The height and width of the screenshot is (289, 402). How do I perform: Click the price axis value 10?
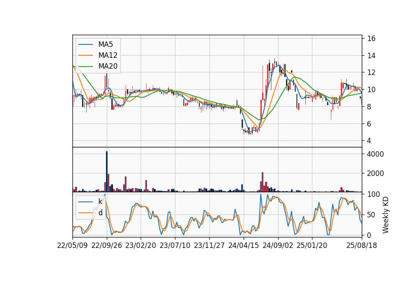371,90
